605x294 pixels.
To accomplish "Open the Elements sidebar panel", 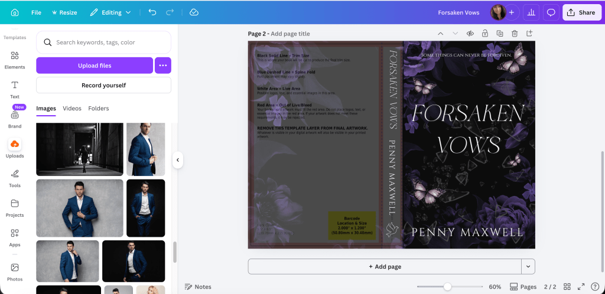I will (x=15, y=60).
